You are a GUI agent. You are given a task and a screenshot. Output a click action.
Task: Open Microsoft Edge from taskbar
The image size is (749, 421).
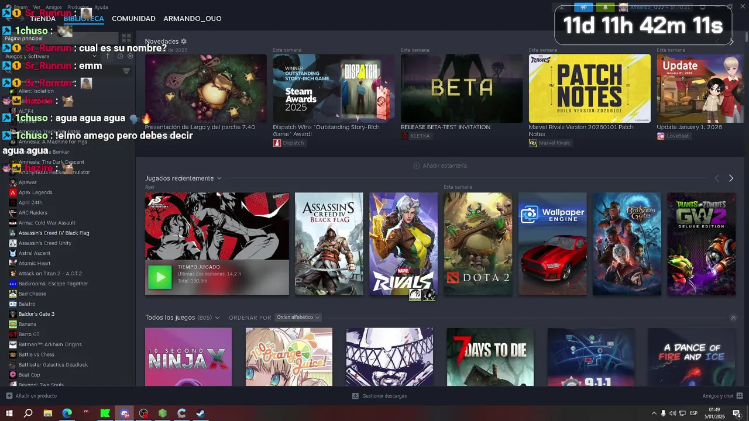point(67,413)
